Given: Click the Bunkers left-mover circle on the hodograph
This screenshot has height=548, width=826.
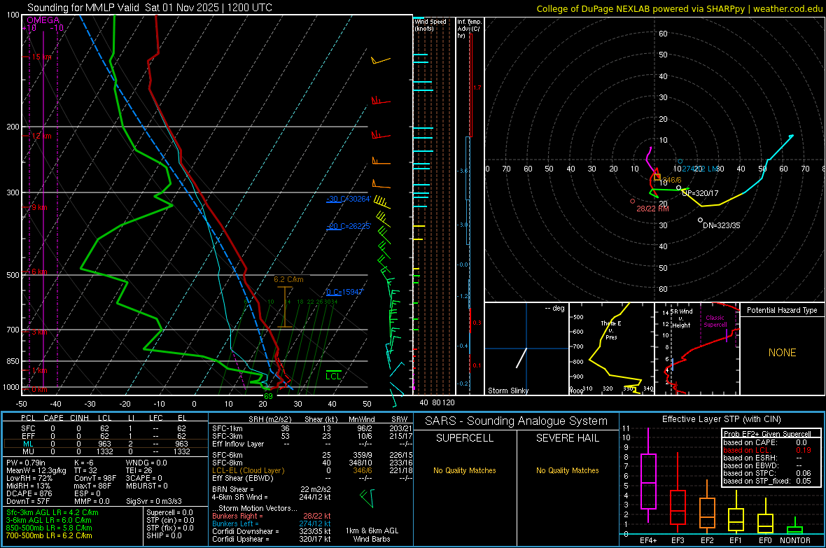Looking at the screenshot, I should 680,161.
